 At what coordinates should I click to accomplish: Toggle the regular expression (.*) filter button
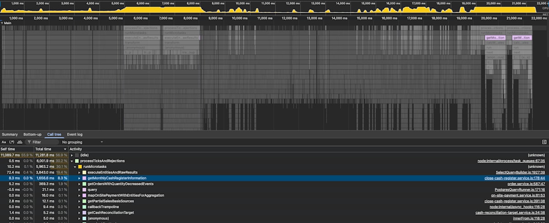[x=12, y=142]
